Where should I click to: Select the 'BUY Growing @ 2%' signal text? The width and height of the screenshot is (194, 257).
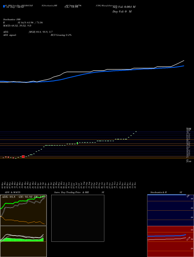click(61, 35)
